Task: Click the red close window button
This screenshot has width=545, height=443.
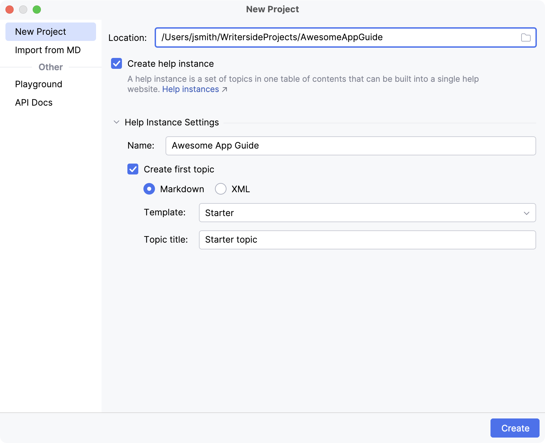Action: 10,10
